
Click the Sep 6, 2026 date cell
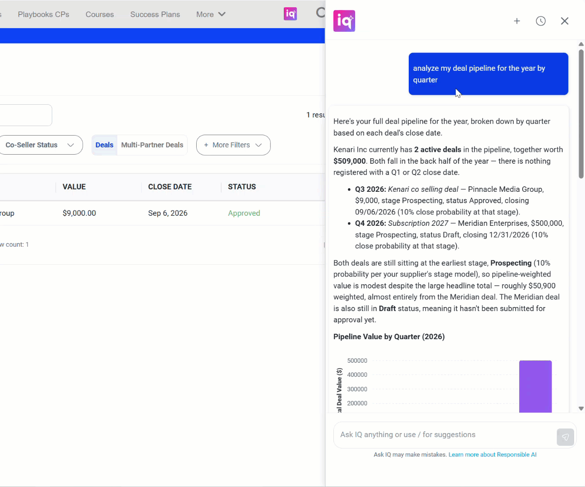168,213
